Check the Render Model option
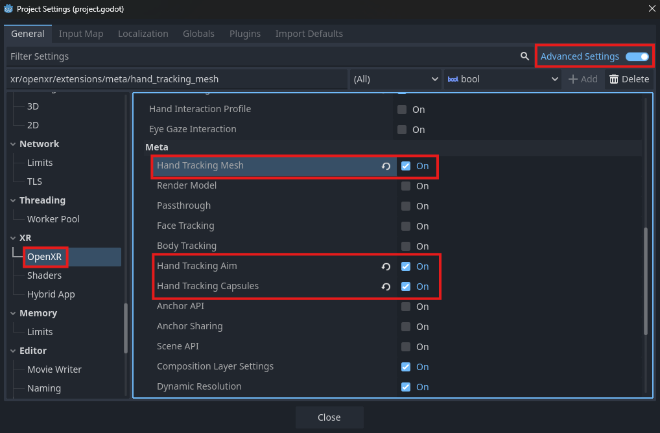The width and height of the screenshot is (660, 433). point(406,186)
